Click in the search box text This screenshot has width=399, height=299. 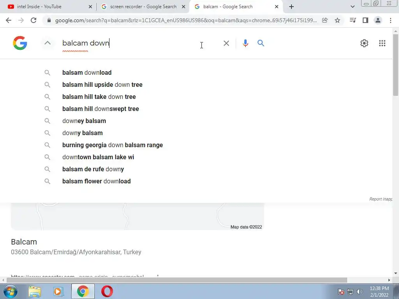[86, 43]
